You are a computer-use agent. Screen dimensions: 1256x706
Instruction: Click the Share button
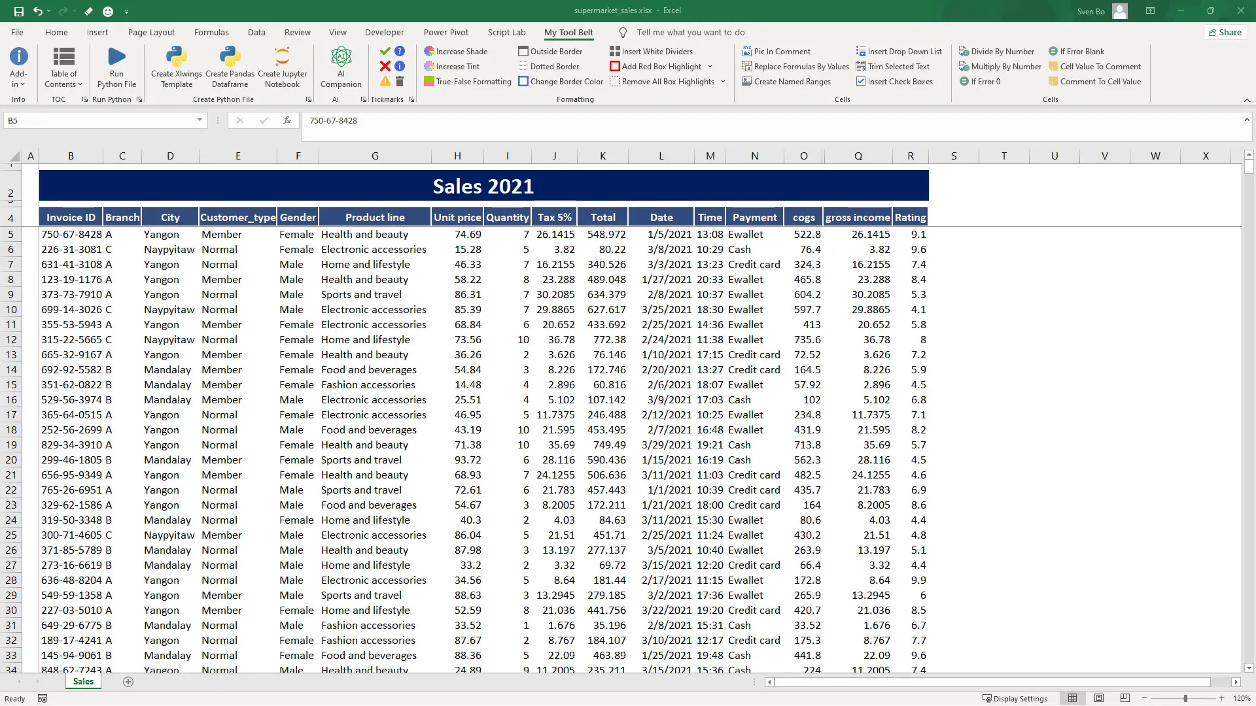(x=1225, y=32)
